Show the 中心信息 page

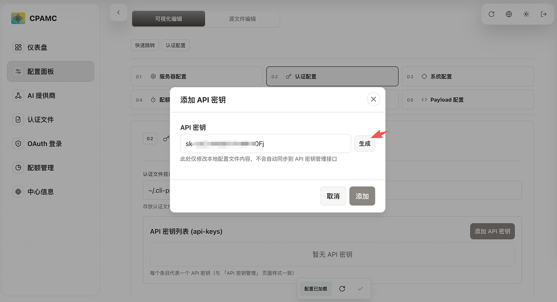50,192
